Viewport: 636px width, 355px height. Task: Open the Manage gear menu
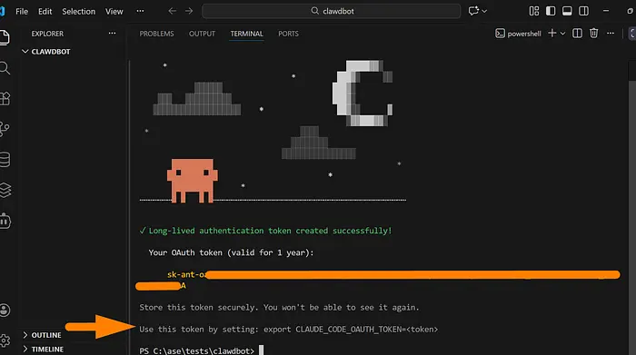(5, 340)
